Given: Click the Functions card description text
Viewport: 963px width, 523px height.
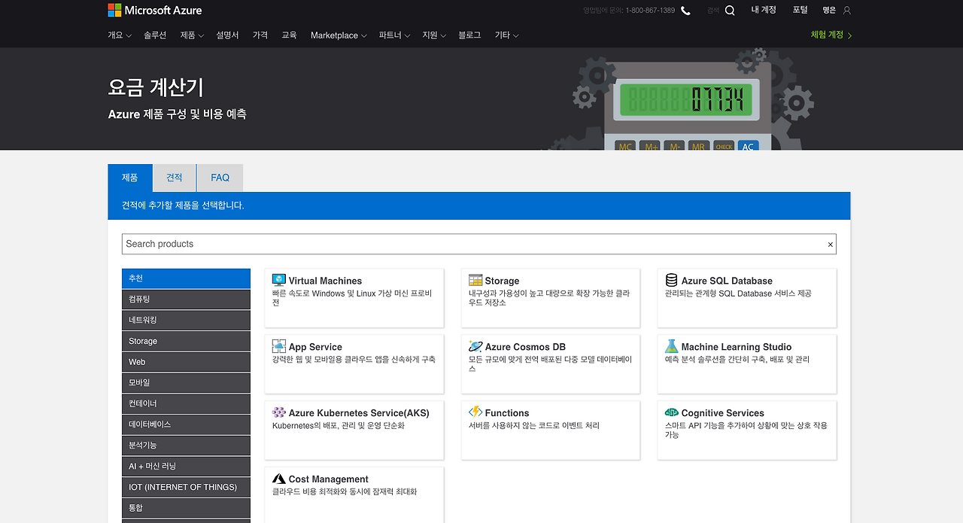Looking at the screenshot, I should coord(534,426).
